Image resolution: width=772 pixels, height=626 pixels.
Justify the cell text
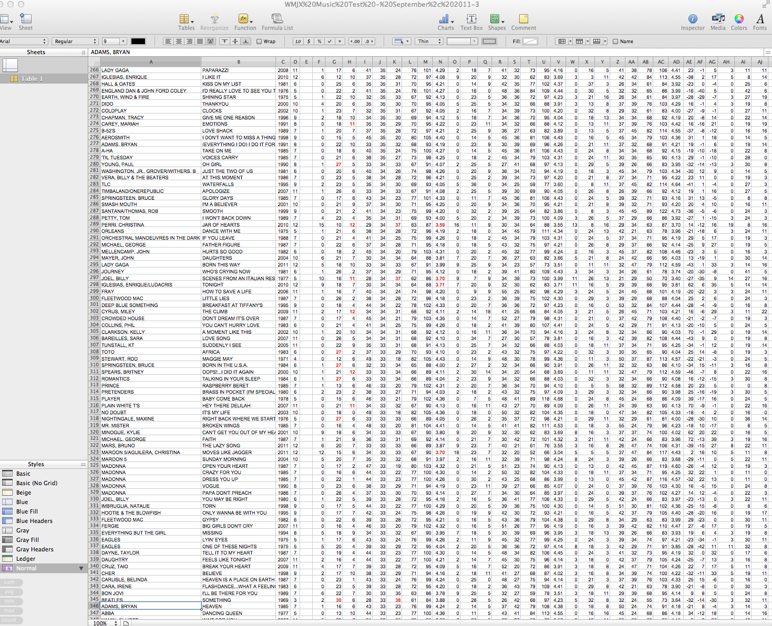click(200, 41)
